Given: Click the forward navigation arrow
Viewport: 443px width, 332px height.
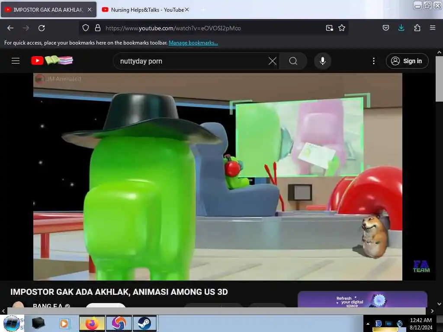Looking at the screenshot, I should click(26, 28).
